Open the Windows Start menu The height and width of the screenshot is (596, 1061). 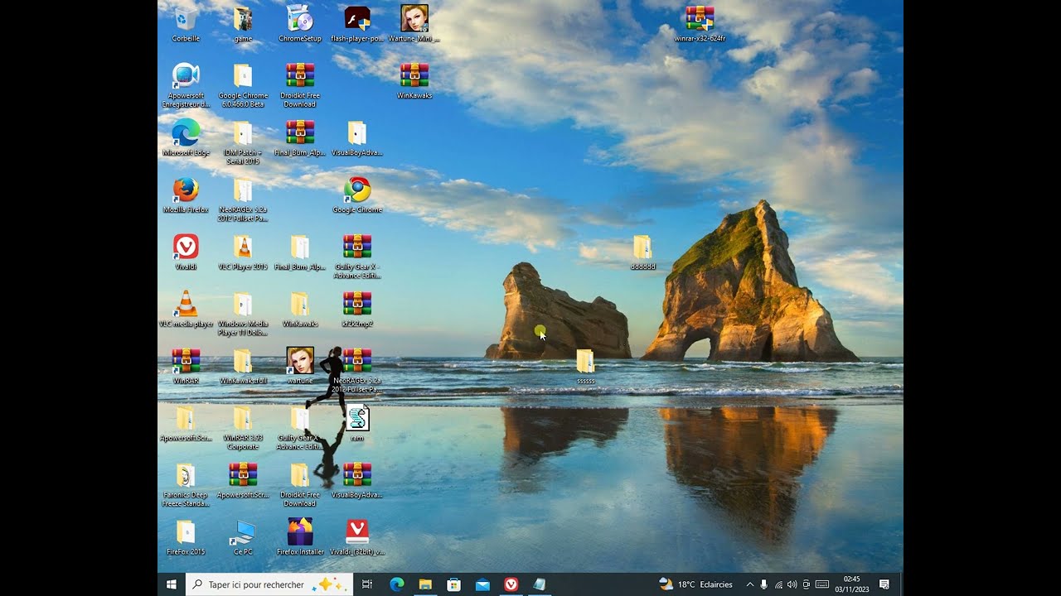tap(172, 584)
